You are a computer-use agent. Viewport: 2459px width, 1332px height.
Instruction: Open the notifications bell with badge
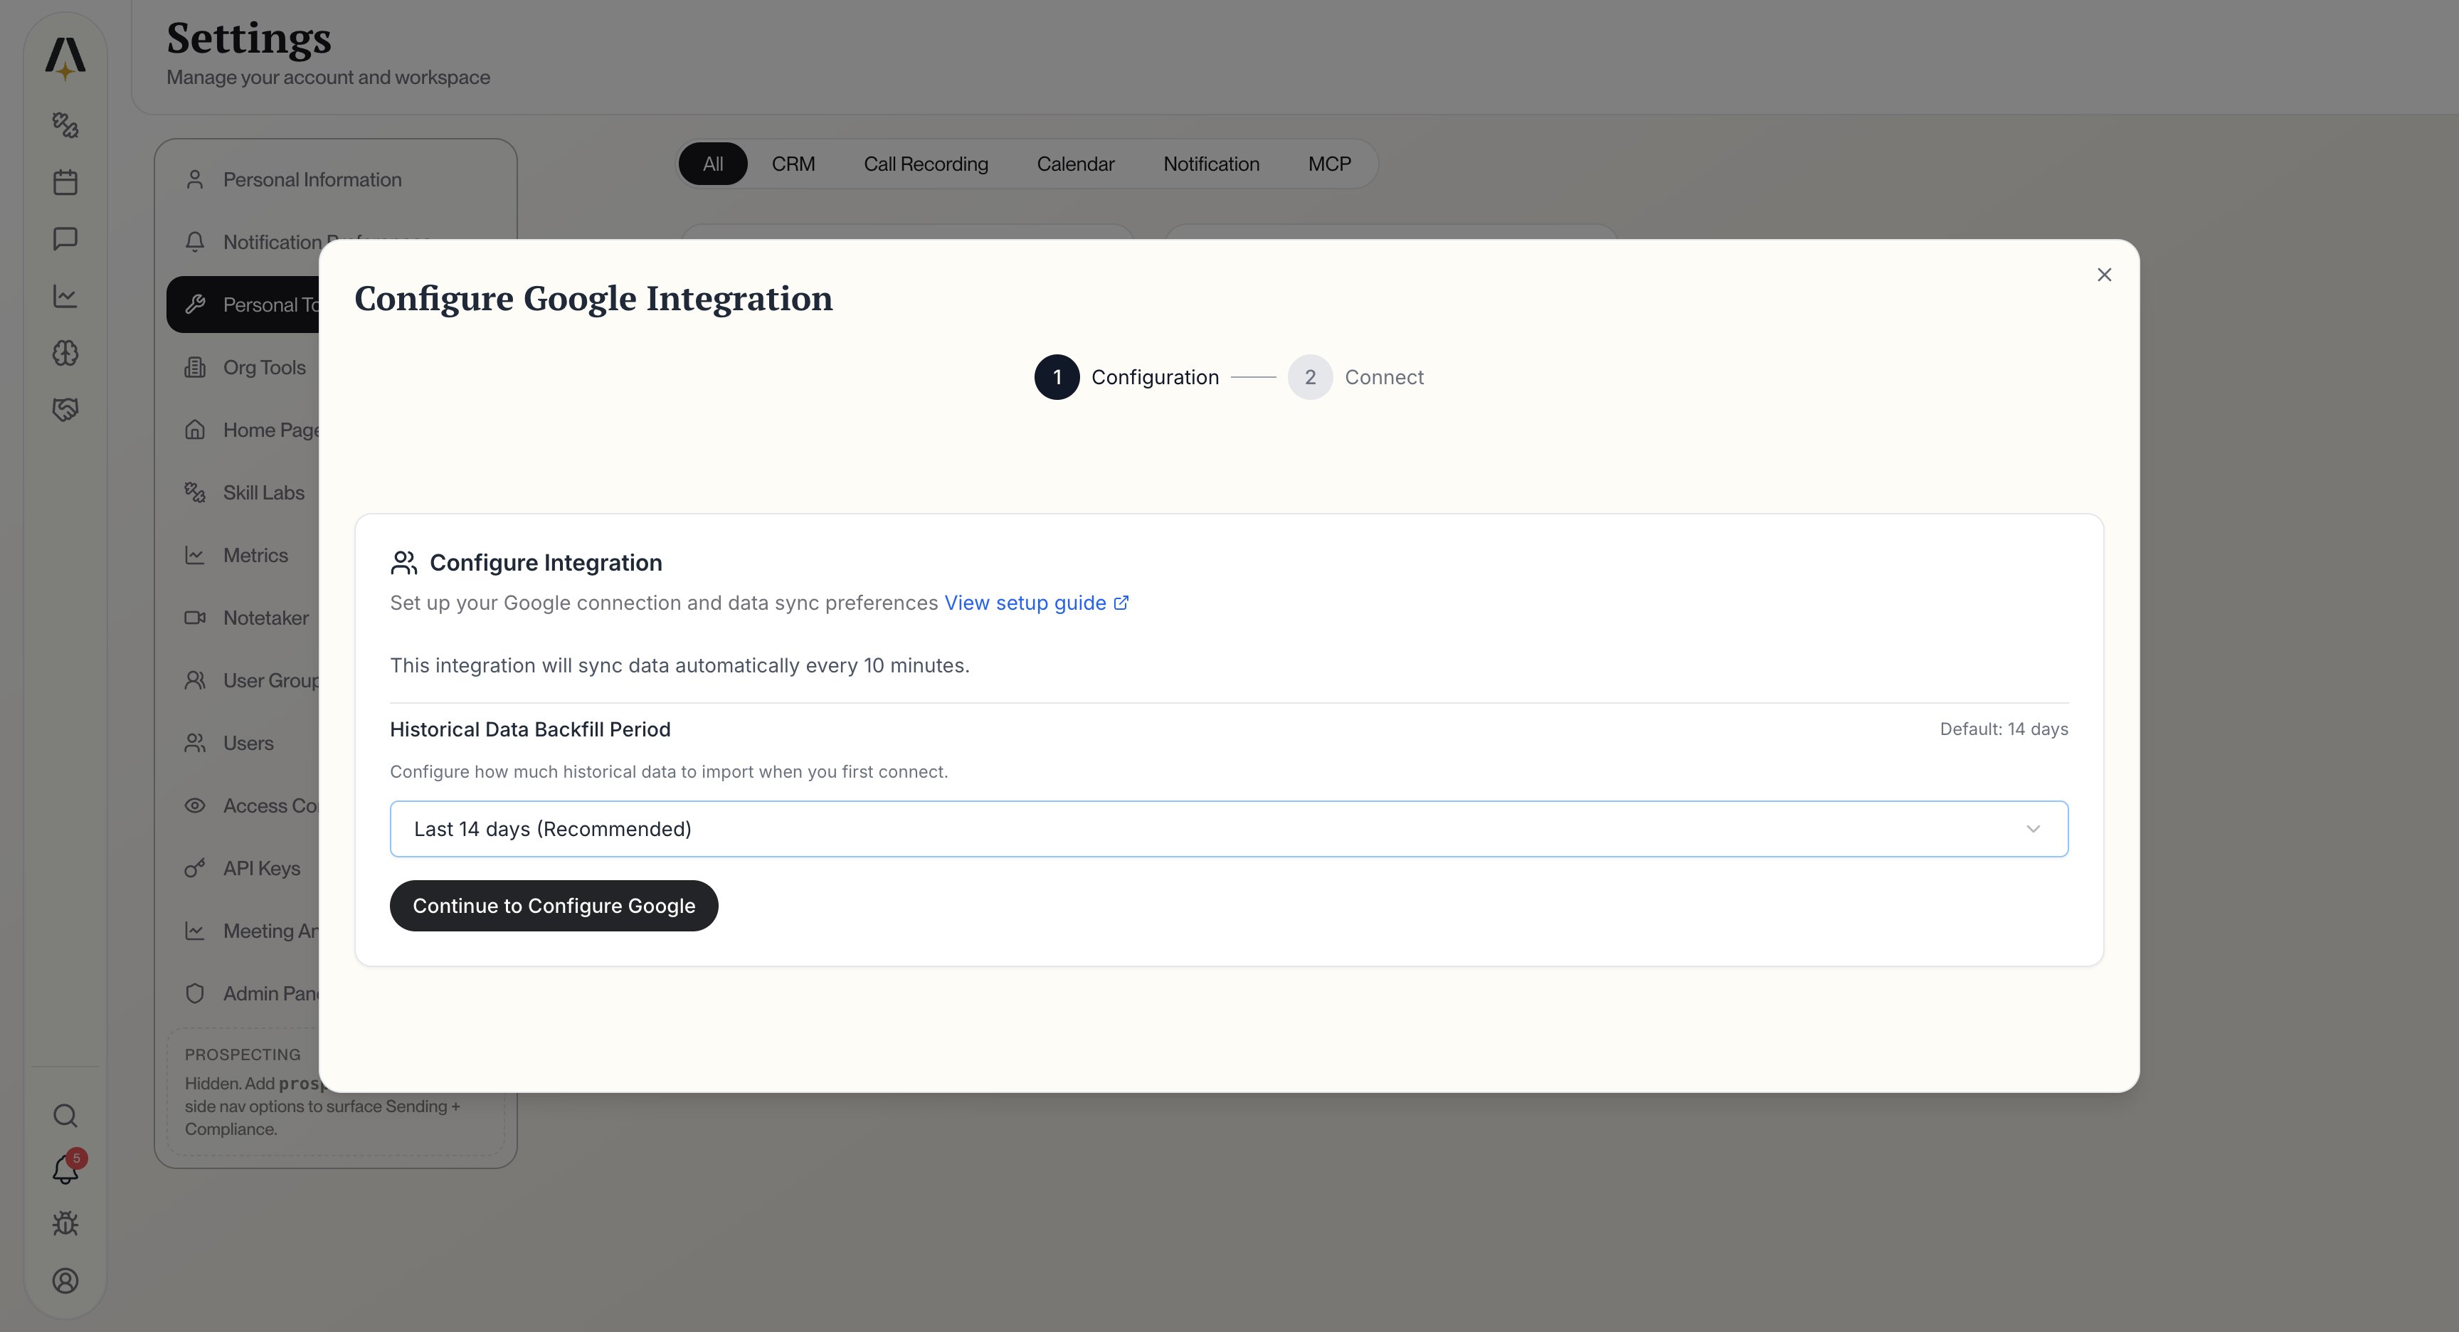[x=65, y=1169]
